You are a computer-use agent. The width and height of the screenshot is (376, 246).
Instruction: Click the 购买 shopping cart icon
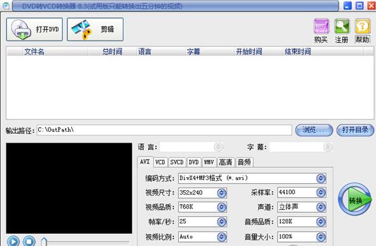pos(321,26)
